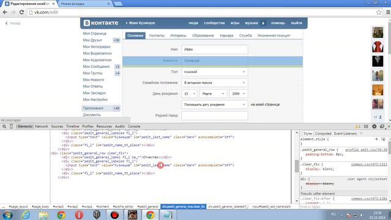Click the DevTools warnings counter

(357, 127)
